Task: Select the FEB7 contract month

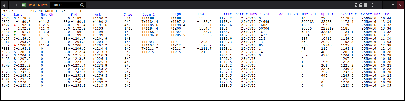Action: (5, 28)
